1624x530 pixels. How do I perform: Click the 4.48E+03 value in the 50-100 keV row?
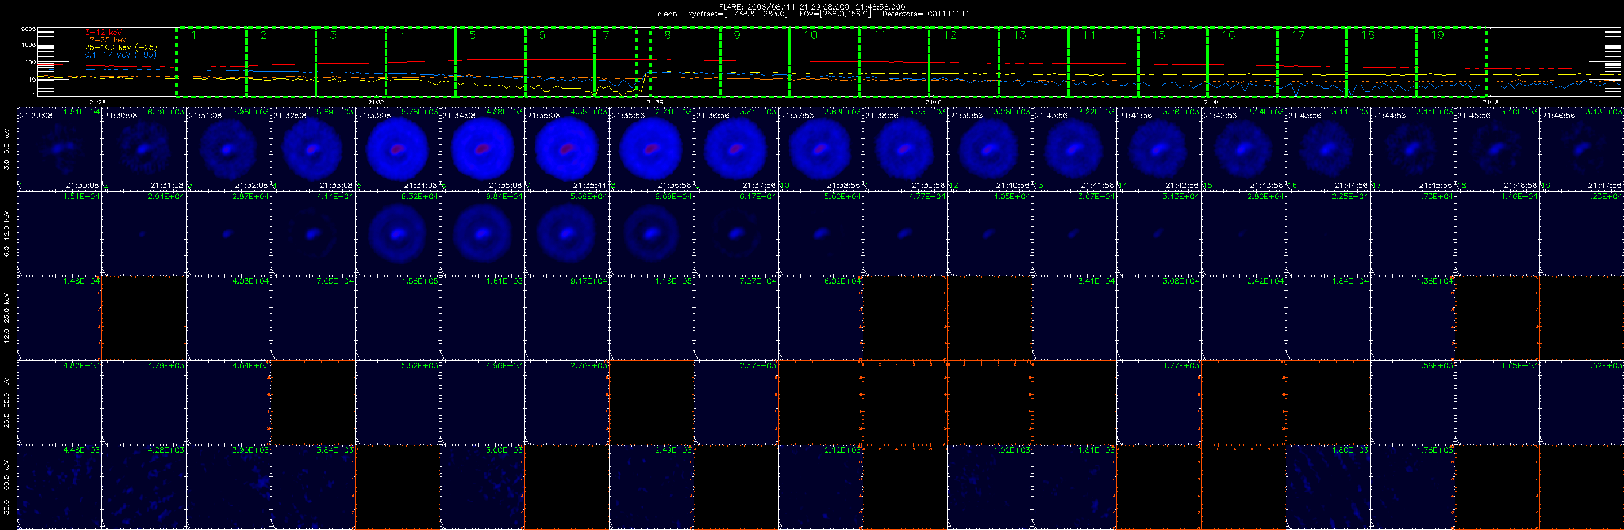pos(81,450)
